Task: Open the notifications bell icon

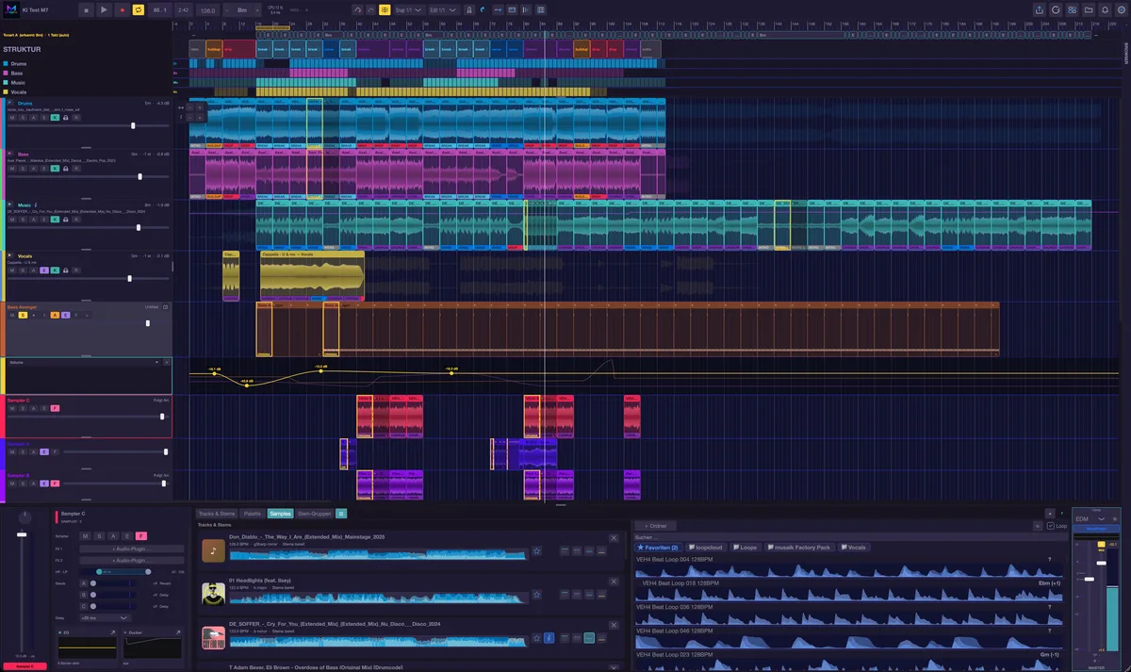Action: coord(1105,9)
